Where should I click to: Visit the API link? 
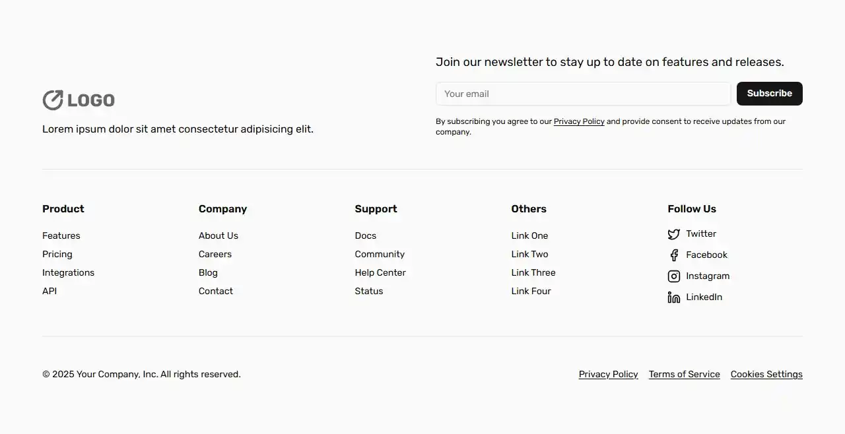(x=49, y=290)
